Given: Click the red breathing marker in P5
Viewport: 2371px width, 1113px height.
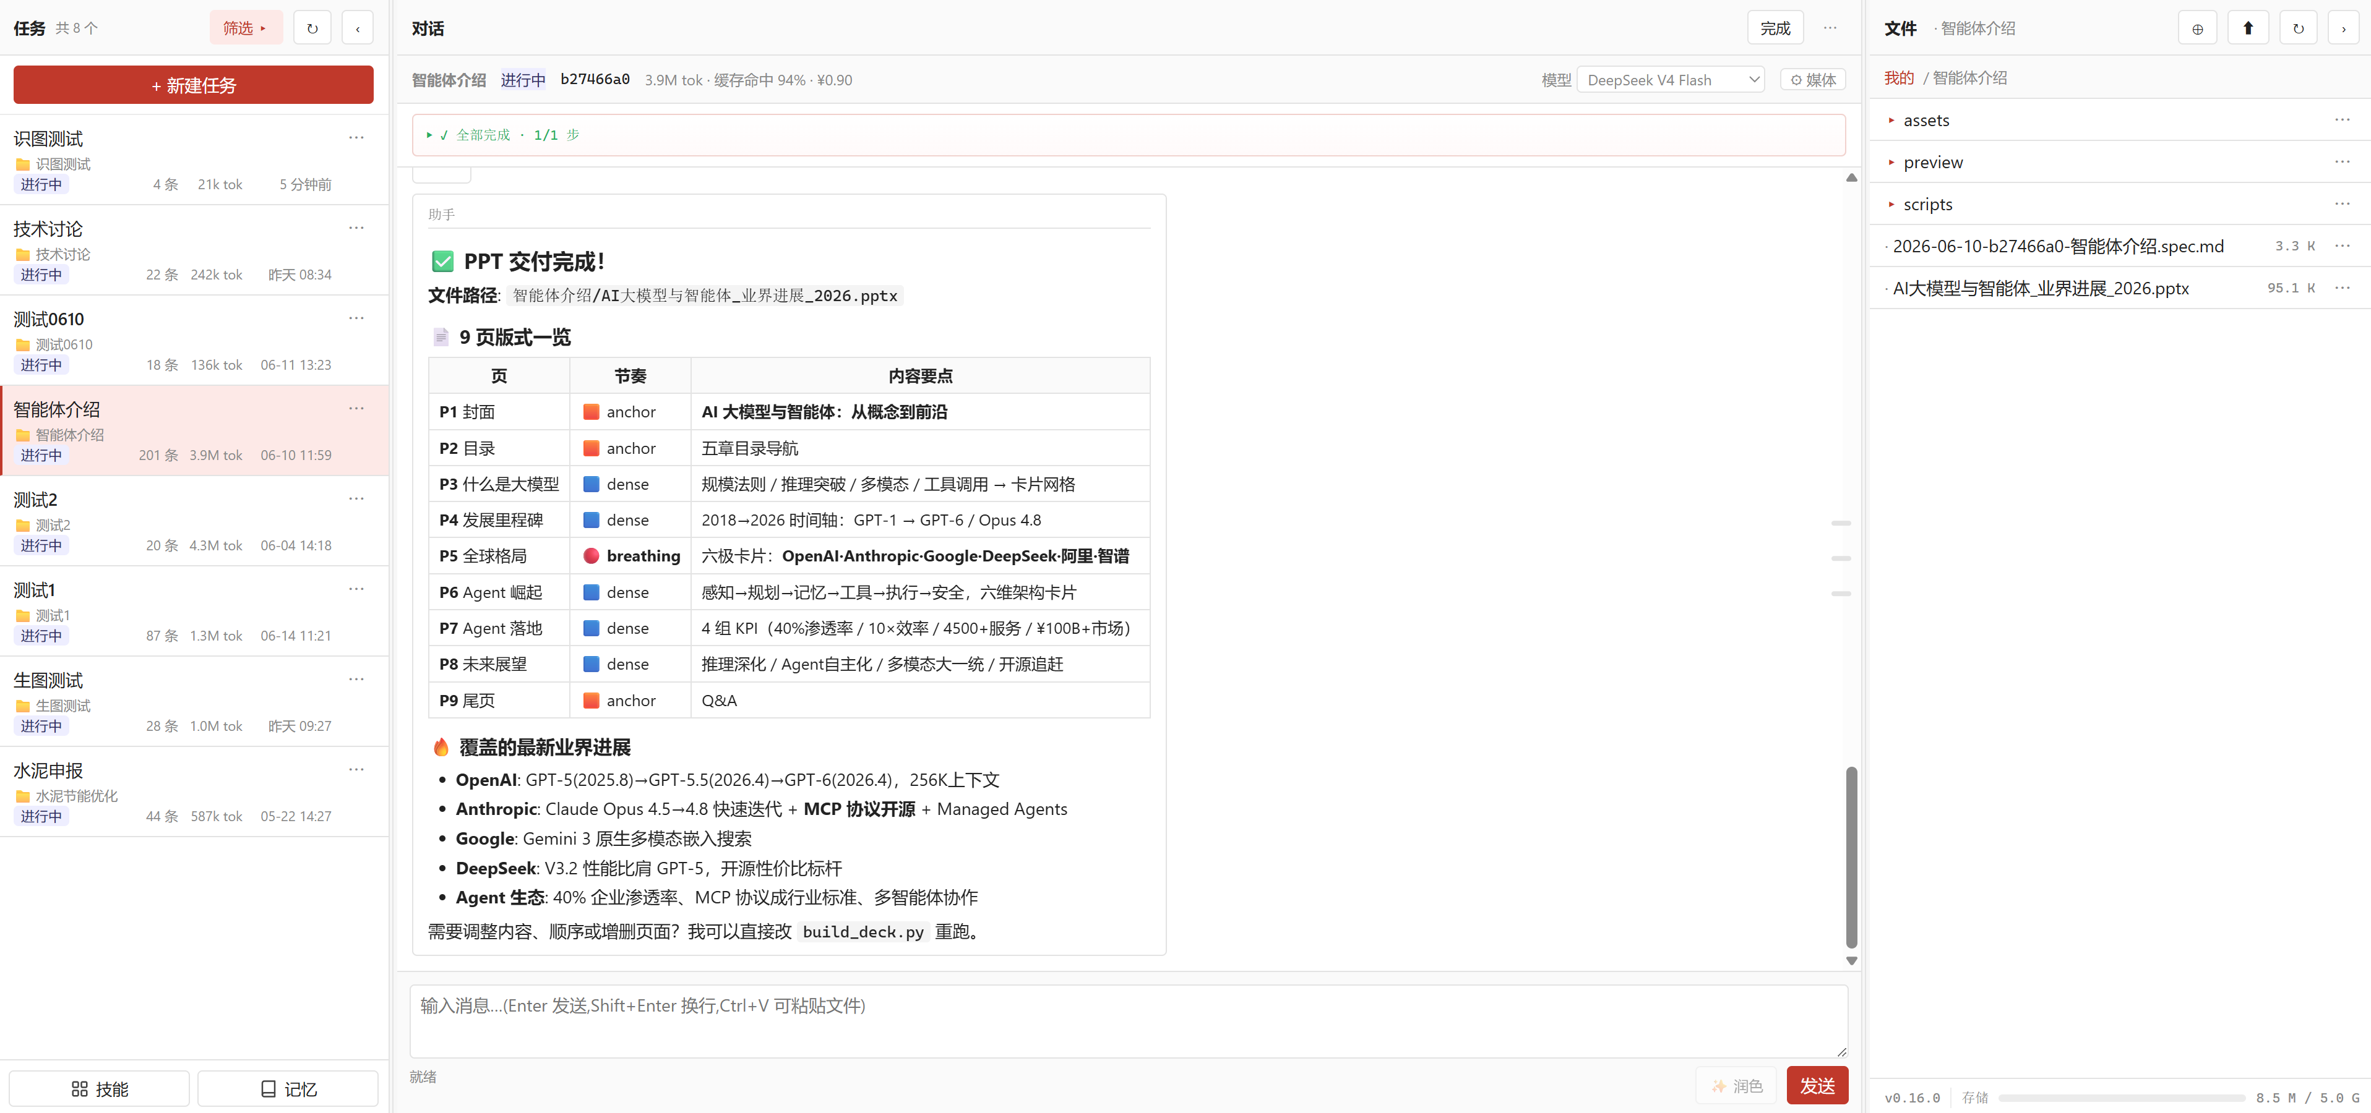Looking at the screenshot, I should tap(591, 556).
